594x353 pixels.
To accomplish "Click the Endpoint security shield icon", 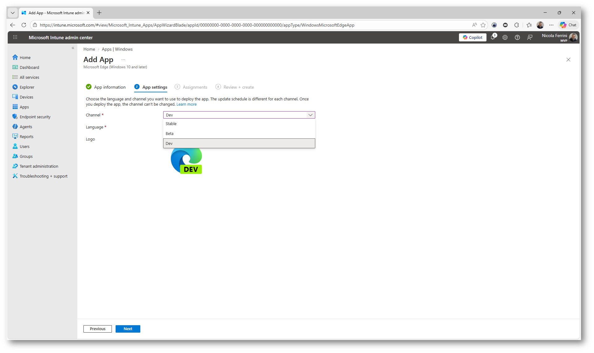I will click(x=15, y=117).
